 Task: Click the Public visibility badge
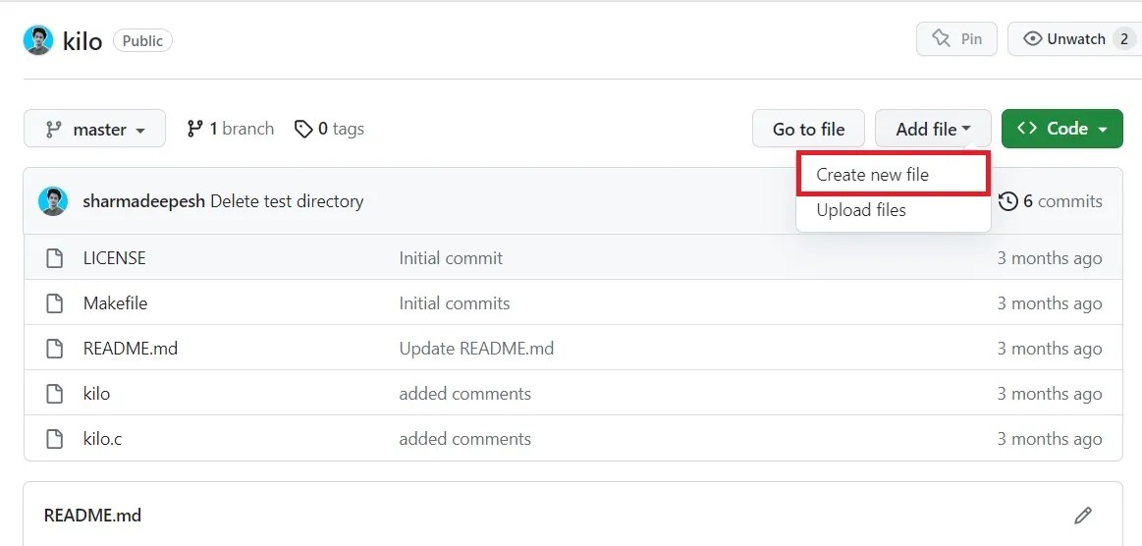(x=142, y=41)
